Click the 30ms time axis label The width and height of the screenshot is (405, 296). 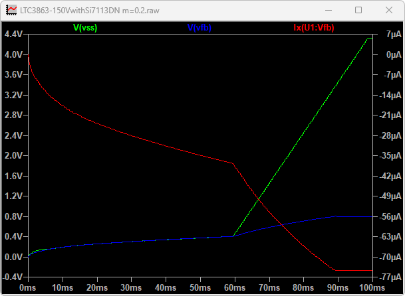131,288
